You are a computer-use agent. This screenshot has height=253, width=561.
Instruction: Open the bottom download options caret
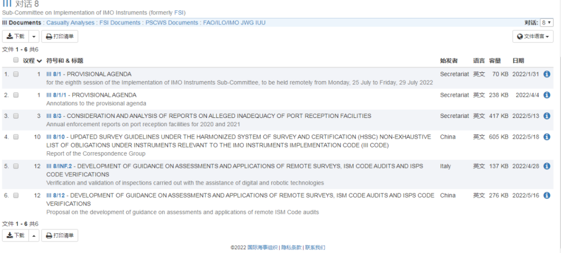[34, 235]
